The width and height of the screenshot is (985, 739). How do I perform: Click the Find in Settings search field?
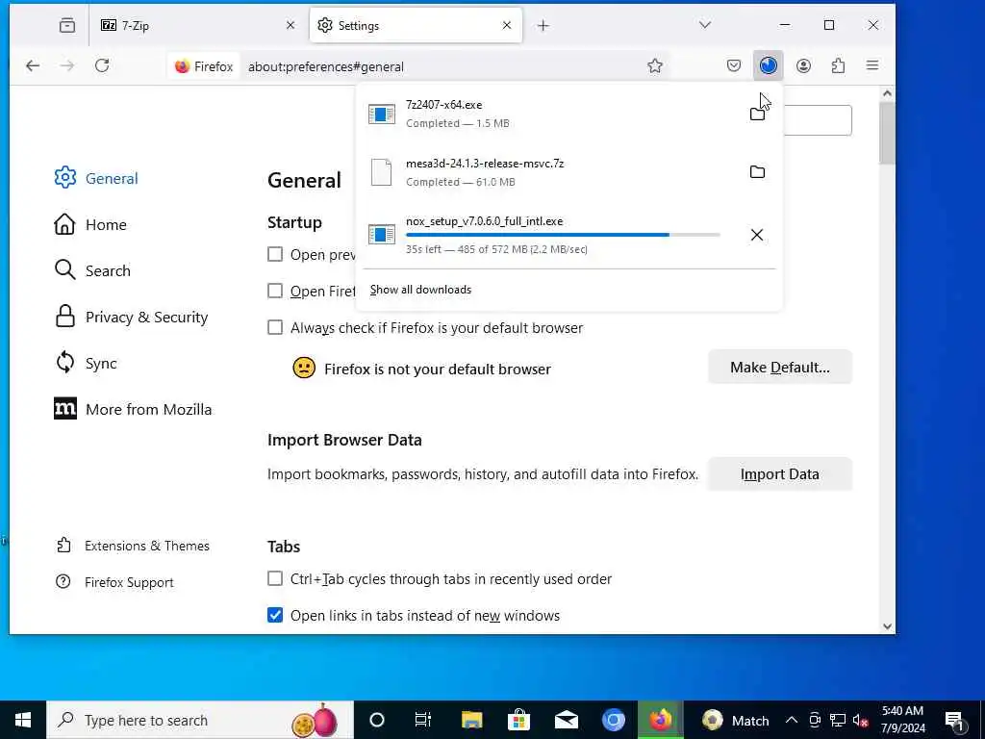pyautogui.click(x=818, y=120)
